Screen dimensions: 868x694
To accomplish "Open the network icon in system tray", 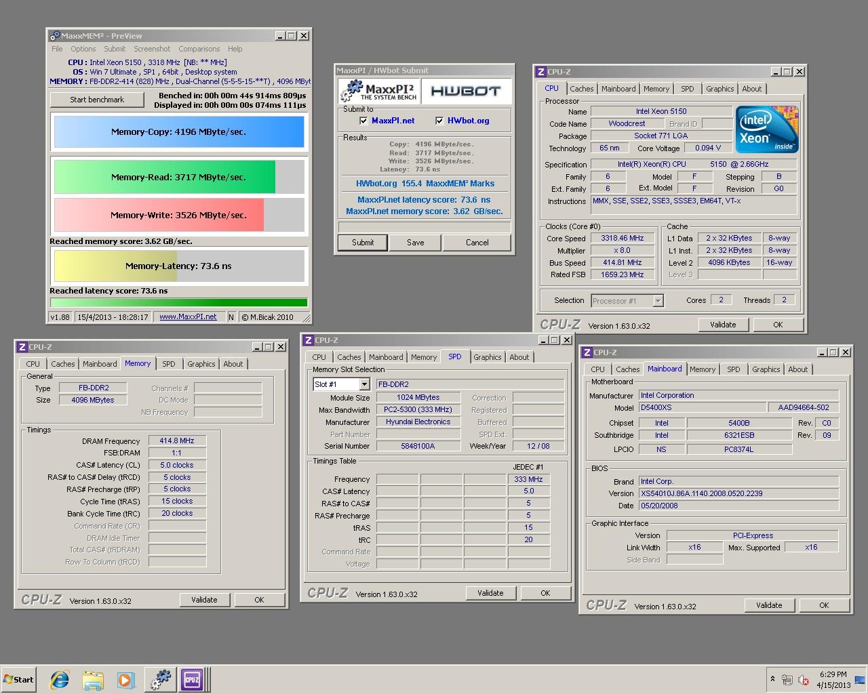I will 787,680.
